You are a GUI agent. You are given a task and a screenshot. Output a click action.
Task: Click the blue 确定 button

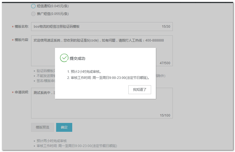(x=64, y=127)
